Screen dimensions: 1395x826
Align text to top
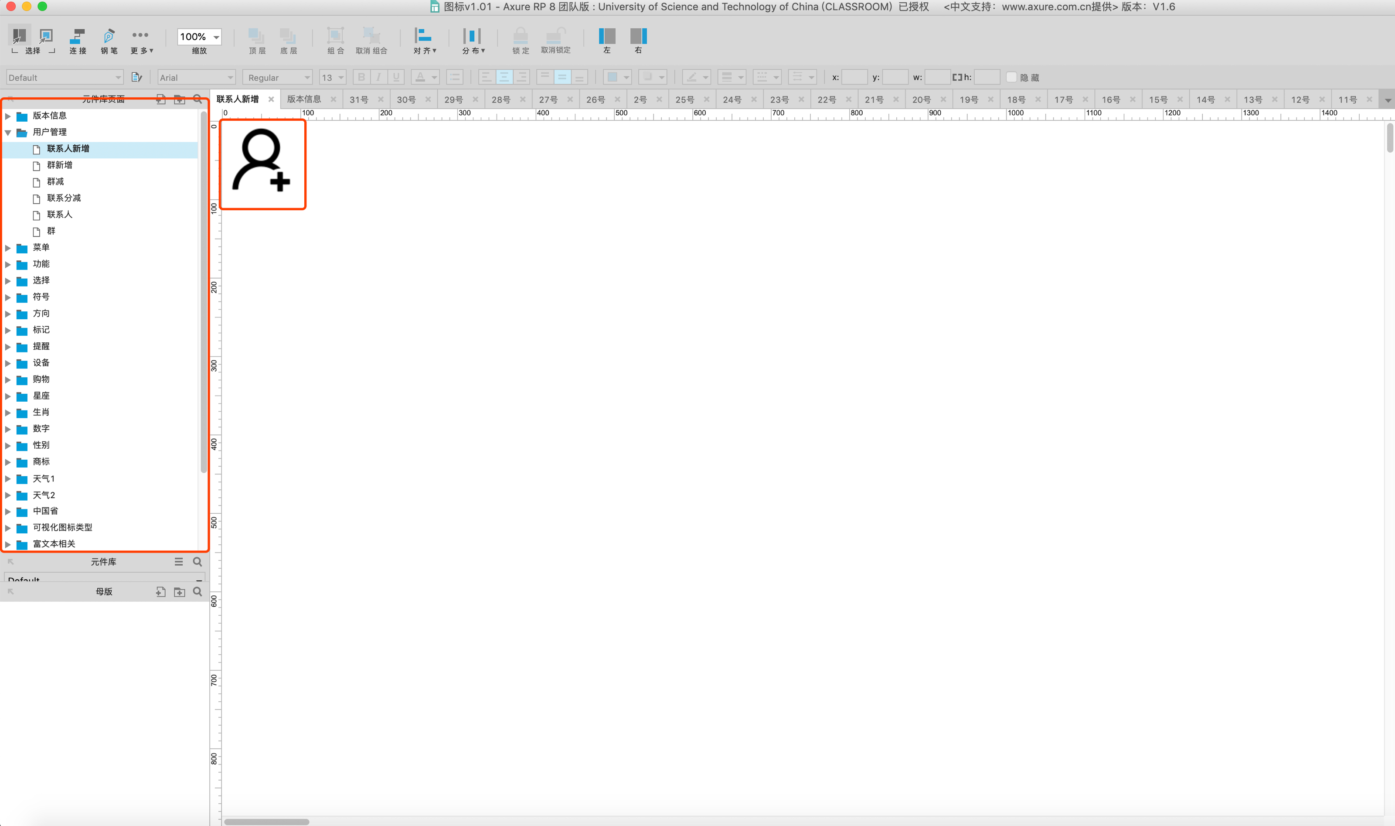(x=544, y=77)
